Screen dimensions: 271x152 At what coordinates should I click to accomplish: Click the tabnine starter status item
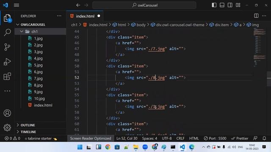pyautogui.click(x=41, y=138)
